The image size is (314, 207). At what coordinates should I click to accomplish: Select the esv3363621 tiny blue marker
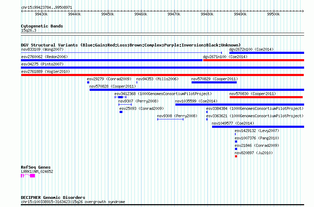[207, 119]
